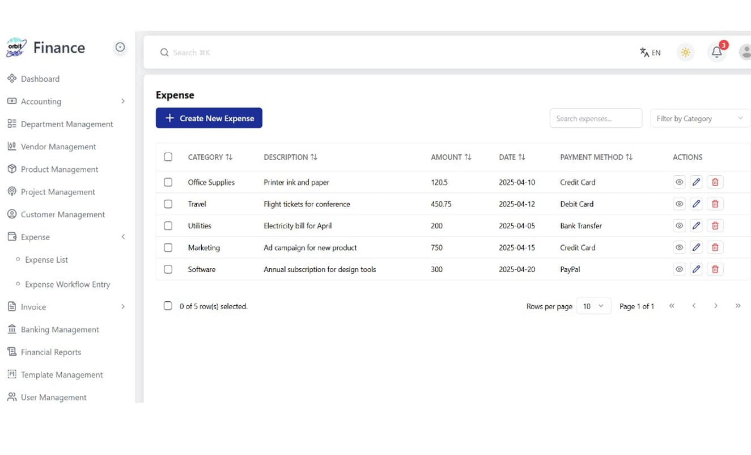Sort by Description column arrows
This screenshot has height=455, width=751.
(x=314, y=157)
